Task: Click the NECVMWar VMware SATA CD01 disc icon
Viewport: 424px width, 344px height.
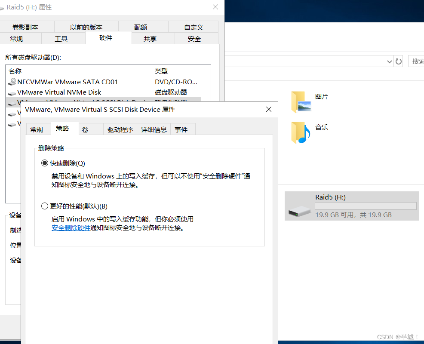Action: (12, 82)
